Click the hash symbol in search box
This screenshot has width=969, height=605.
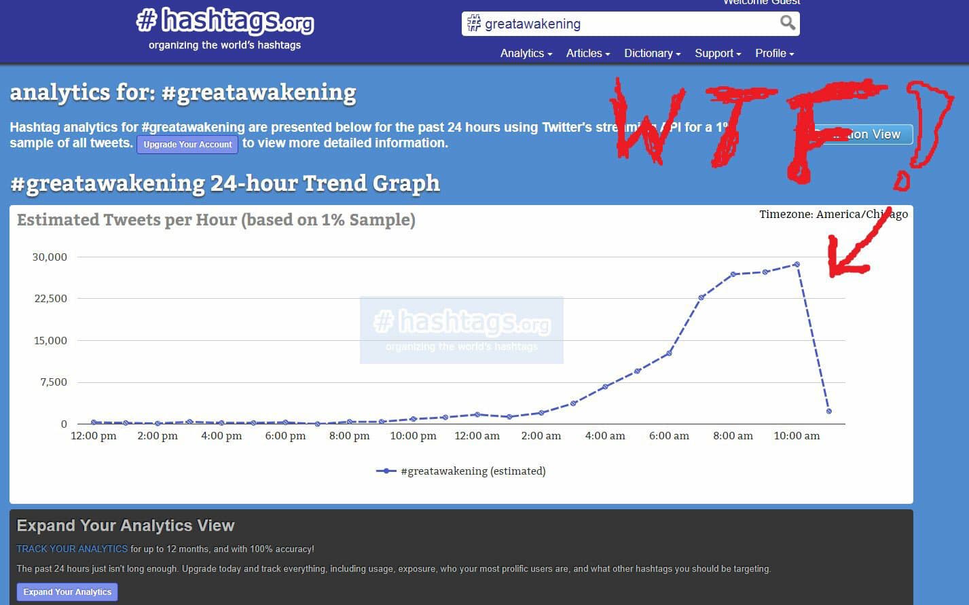click(x=473, y=24)
